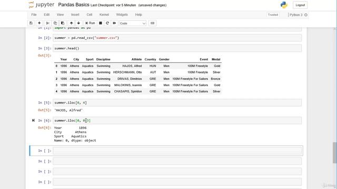Click the Python 3 kernel name
This screenshot has height=189, width=337.
pyautogui.click(x=296, y=15)
